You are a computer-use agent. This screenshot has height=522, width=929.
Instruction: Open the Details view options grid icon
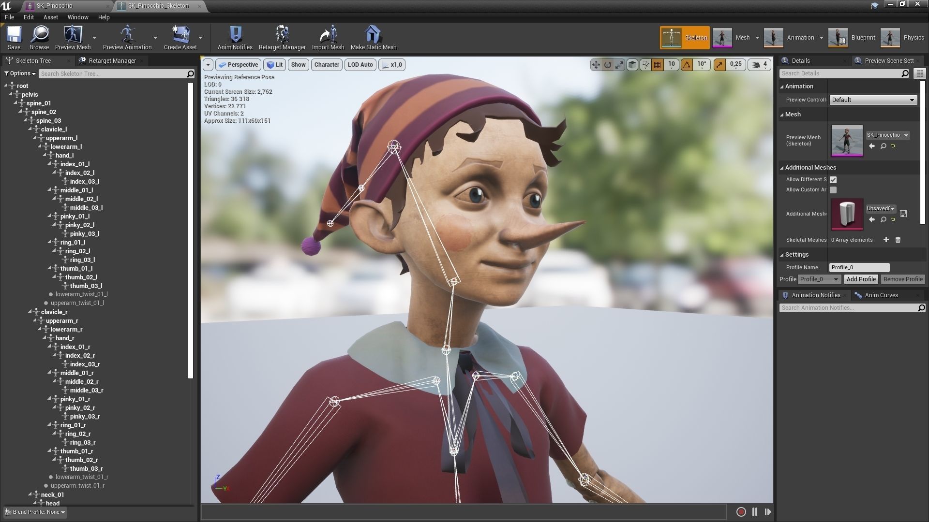click(920, 73)
